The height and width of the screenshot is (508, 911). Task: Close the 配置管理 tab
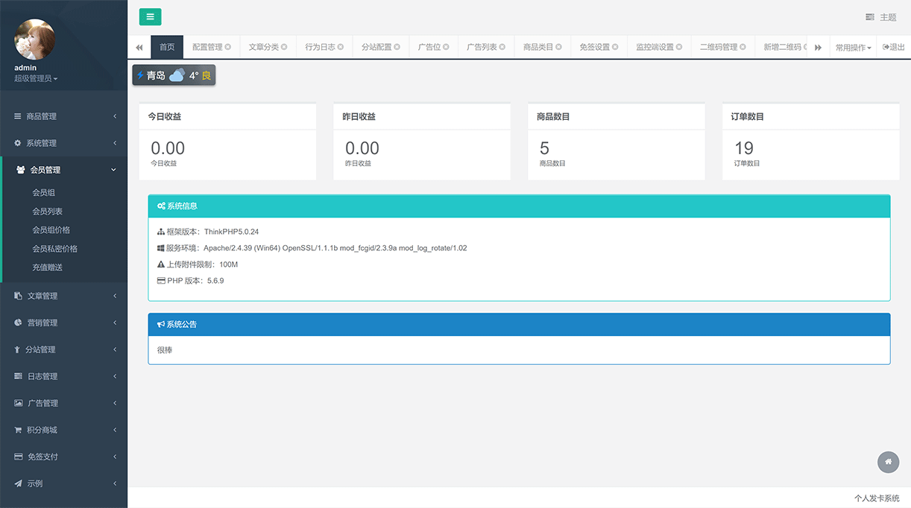228,47
